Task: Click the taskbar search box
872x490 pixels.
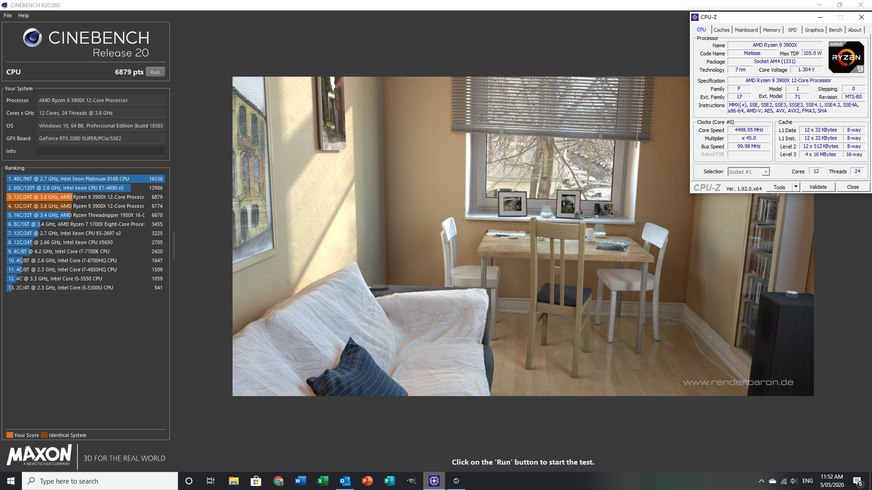Action: coord(100,481)
